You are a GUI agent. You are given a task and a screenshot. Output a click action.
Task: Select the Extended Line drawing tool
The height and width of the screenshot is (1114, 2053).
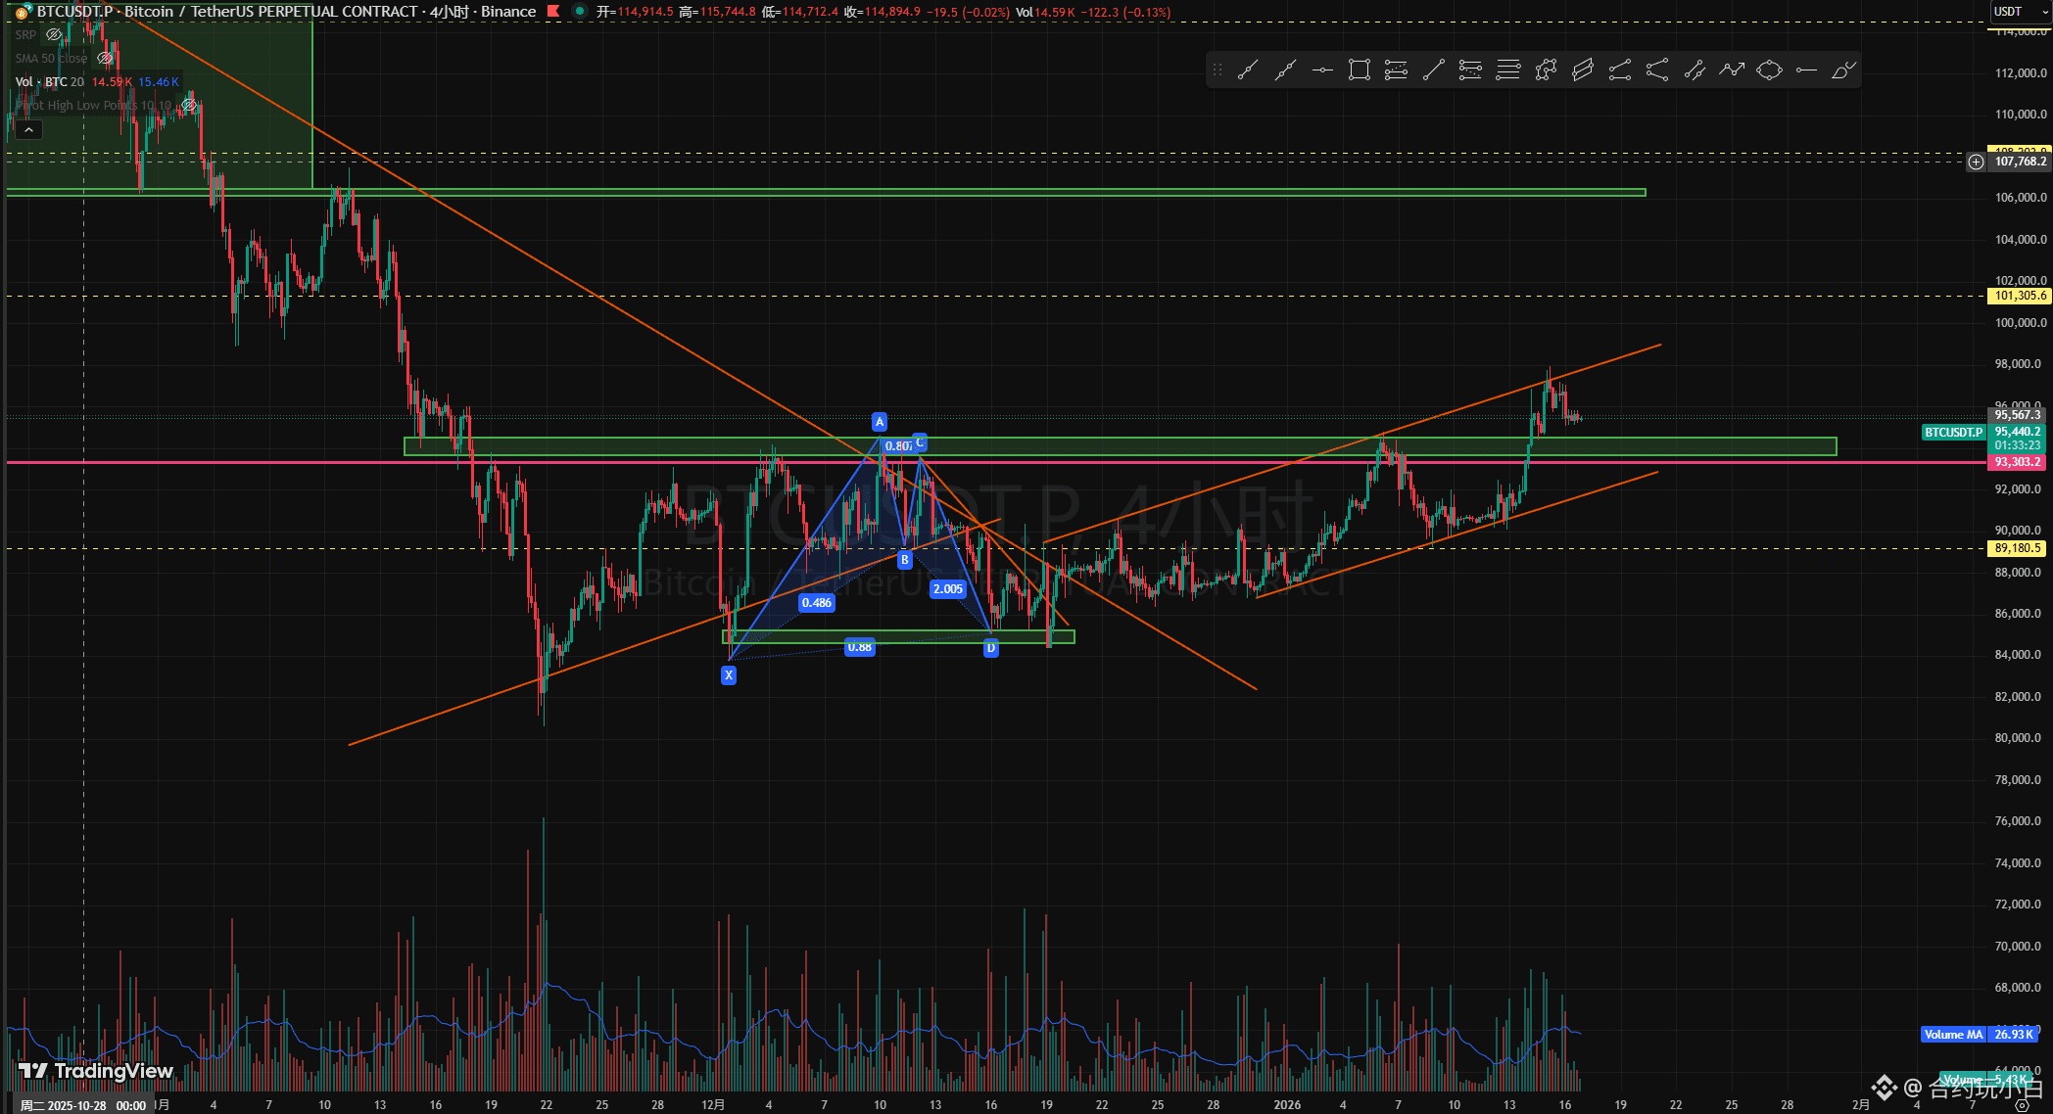(1284, 70)
